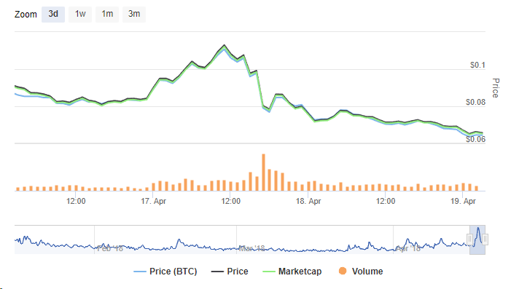Click the right navigator range handle

[485, 239]
